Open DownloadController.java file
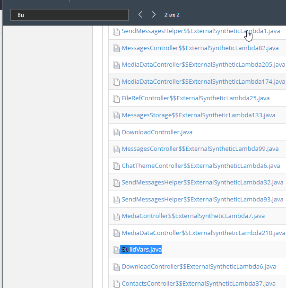This screenshot has width=286, height=288. point(157,132)
